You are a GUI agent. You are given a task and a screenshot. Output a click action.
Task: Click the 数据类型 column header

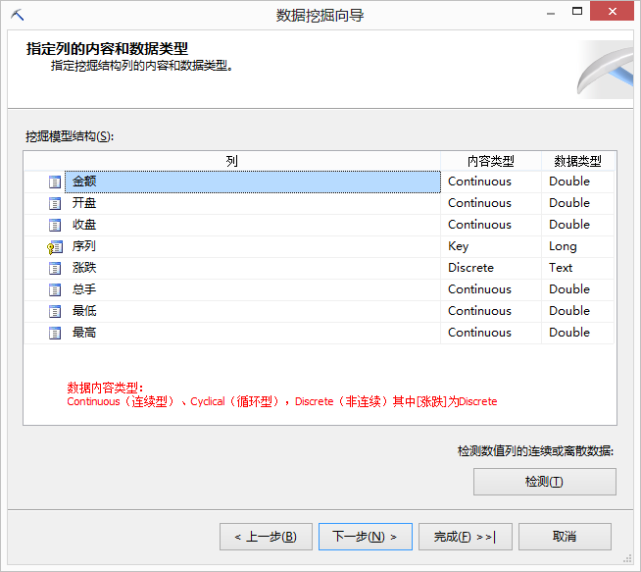click(577, 161)
